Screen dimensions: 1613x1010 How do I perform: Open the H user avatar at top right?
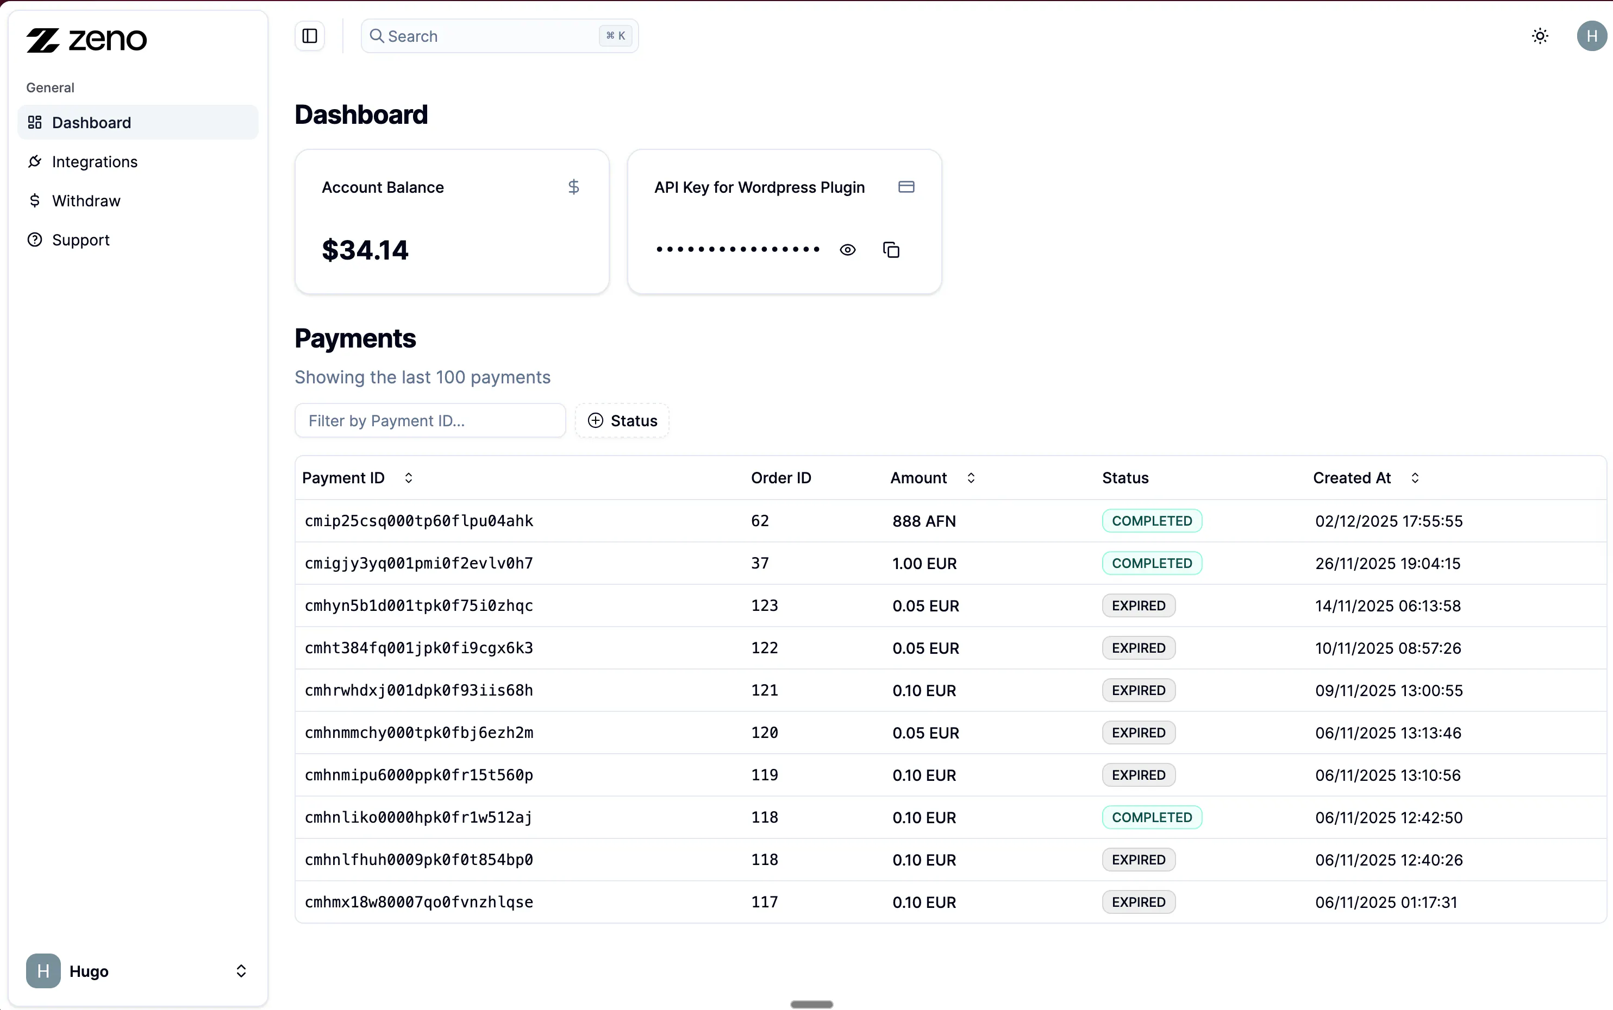pyautogui.click(x=1592, y=36)
